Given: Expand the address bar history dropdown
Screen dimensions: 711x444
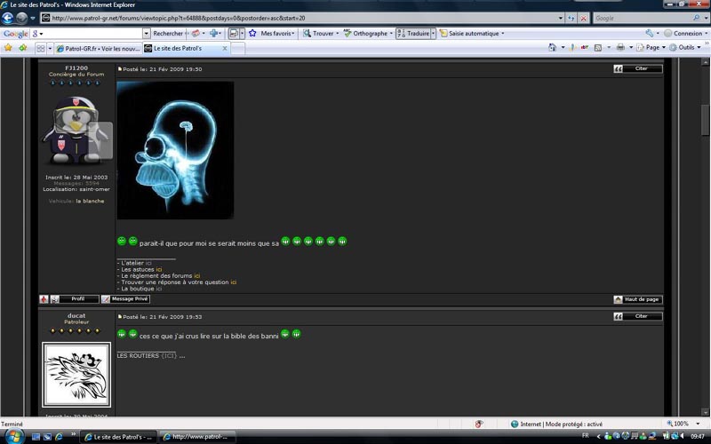Looking at the screenshot, I should click(561, 18).
